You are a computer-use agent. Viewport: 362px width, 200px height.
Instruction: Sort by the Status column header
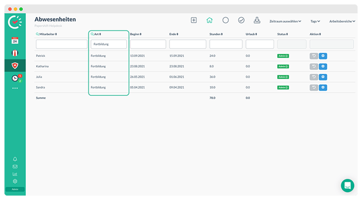(283, 34)
